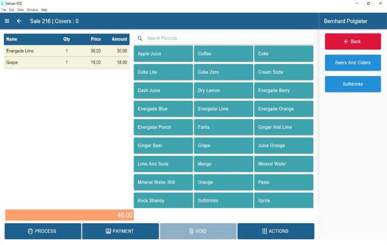Click the VOID button
Screen dimensions: 387x245
198,231
